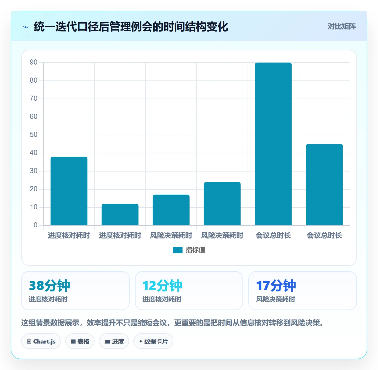This screenshot has width=378, height=370.
Task: Click the 进度核对耗时 bar valued 38
Action: click(x=69, y=191)
